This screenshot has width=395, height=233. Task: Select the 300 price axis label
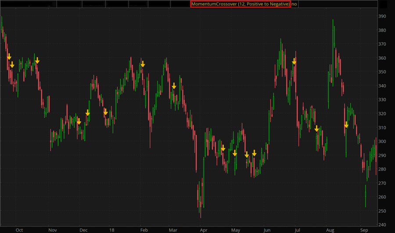pyautogui.click(x=382, y=141)
